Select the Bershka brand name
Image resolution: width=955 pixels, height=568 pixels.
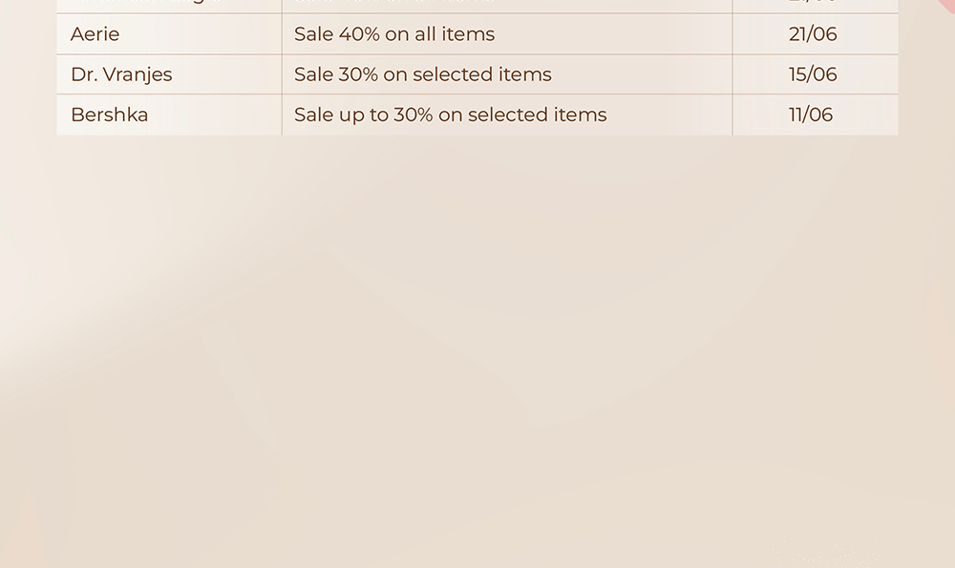pyautogui.click(x=110, y=115)
